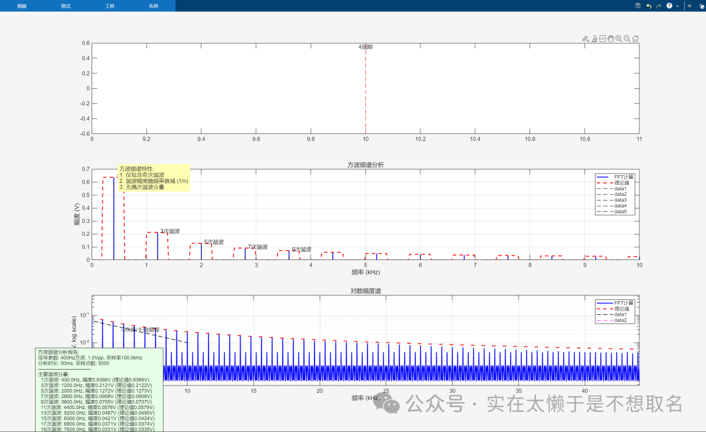This screenshot has width=706, height=432.
Task: Select the 布局 tab
Action: pos(153,5)
